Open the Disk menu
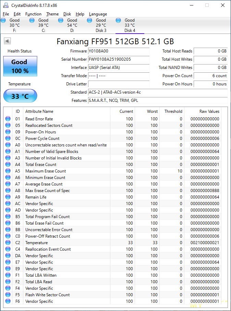The image size is (231, 311). coord(67,14)
